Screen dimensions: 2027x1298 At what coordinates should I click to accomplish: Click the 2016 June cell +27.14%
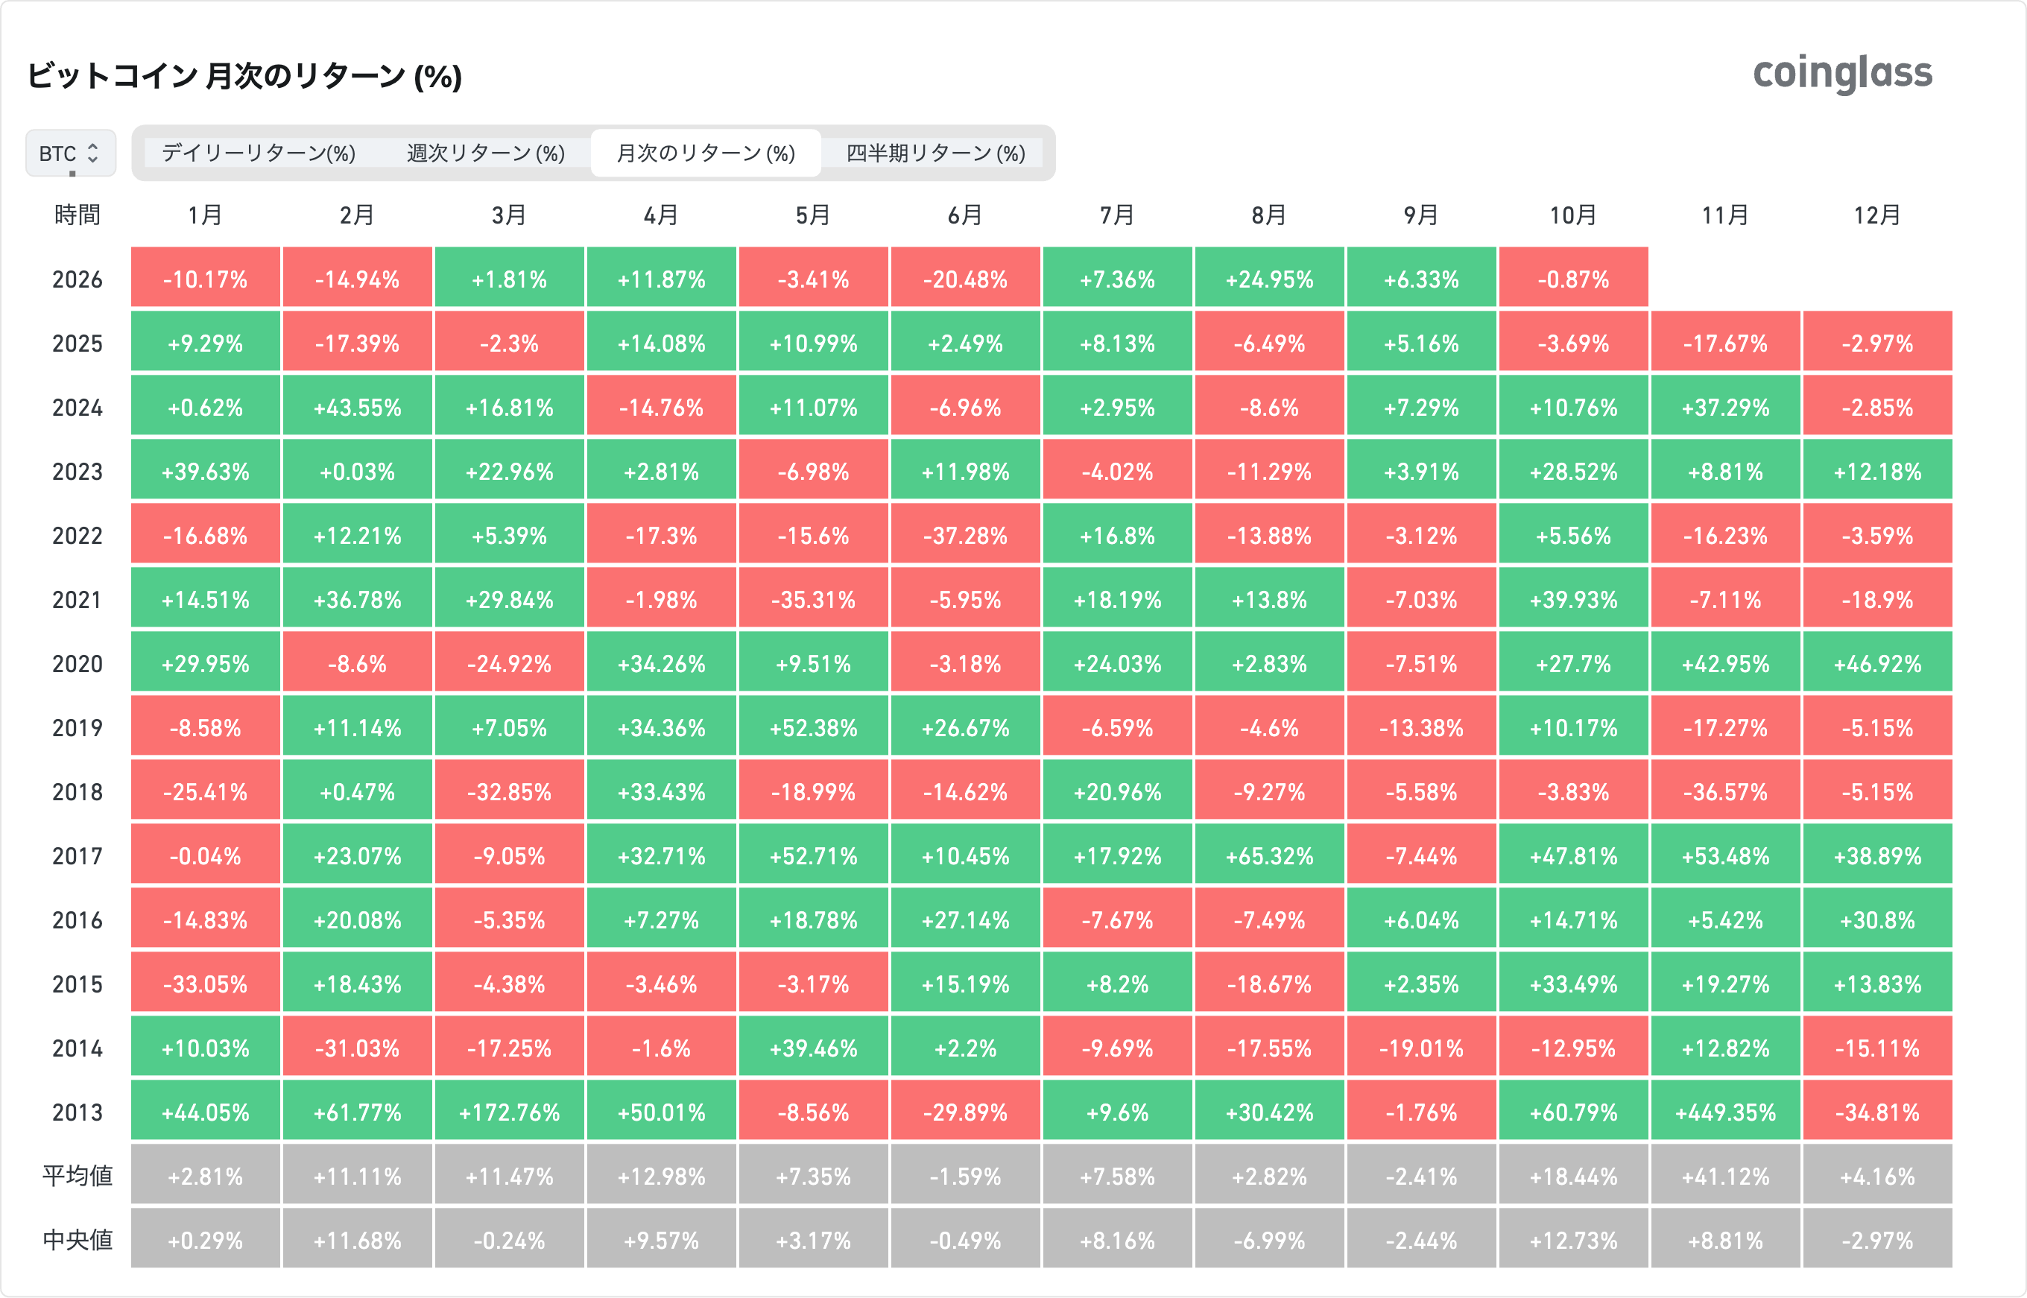click(966, 919)
